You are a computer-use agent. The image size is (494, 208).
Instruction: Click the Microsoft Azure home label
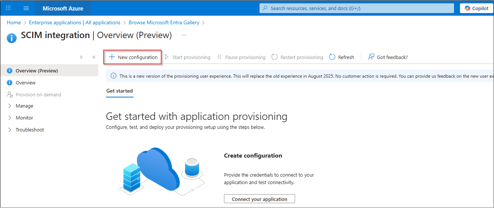pyautogui.click(x=63, y=8)
